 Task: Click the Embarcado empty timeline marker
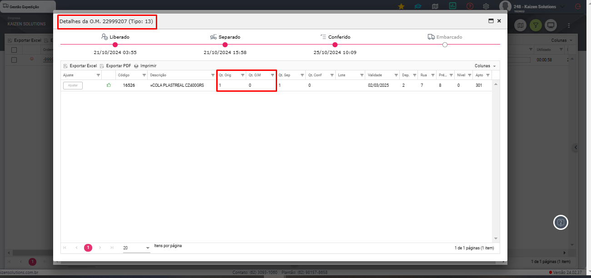(x=445, y=45)
